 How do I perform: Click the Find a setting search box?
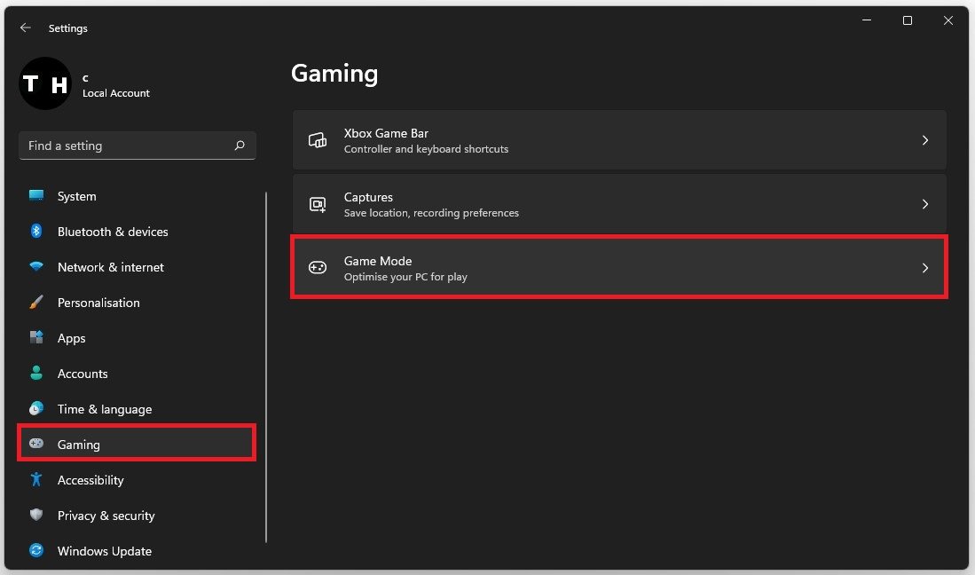(138, 146)
